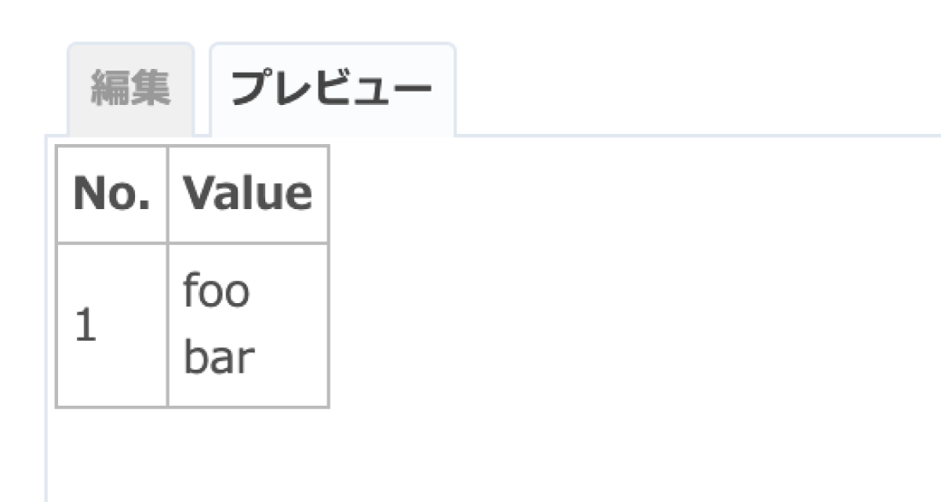Screen dimensions: 941x502
Task: Click the word bar in the table
Action: [219, 358]
